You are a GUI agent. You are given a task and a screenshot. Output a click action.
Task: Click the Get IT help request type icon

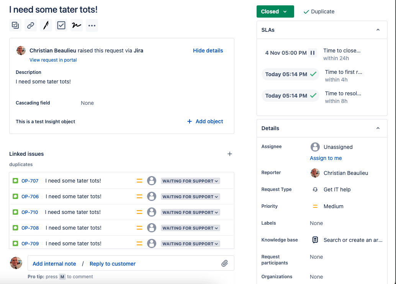click(x=315, y=189)
